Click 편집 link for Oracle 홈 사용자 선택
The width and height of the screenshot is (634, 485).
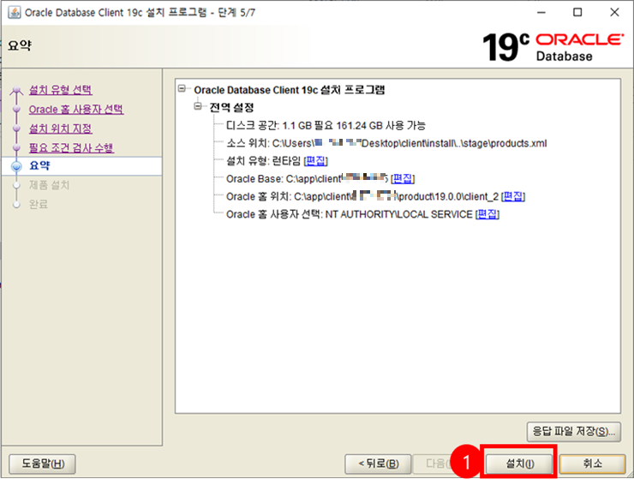(487, 214)
